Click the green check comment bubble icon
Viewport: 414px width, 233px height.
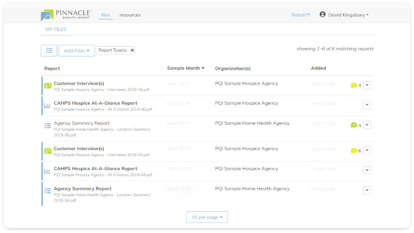tap(354, 125)
